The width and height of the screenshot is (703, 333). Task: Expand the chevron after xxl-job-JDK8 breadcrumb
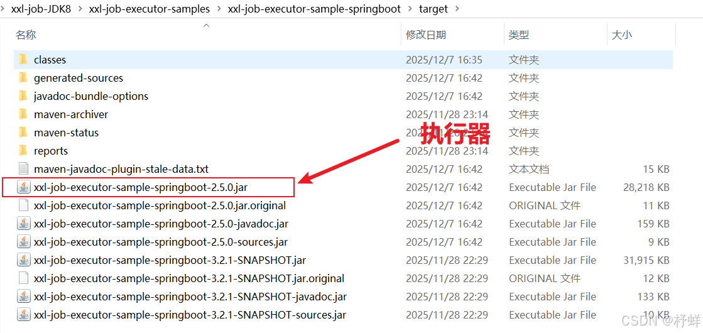coord(79,9)
